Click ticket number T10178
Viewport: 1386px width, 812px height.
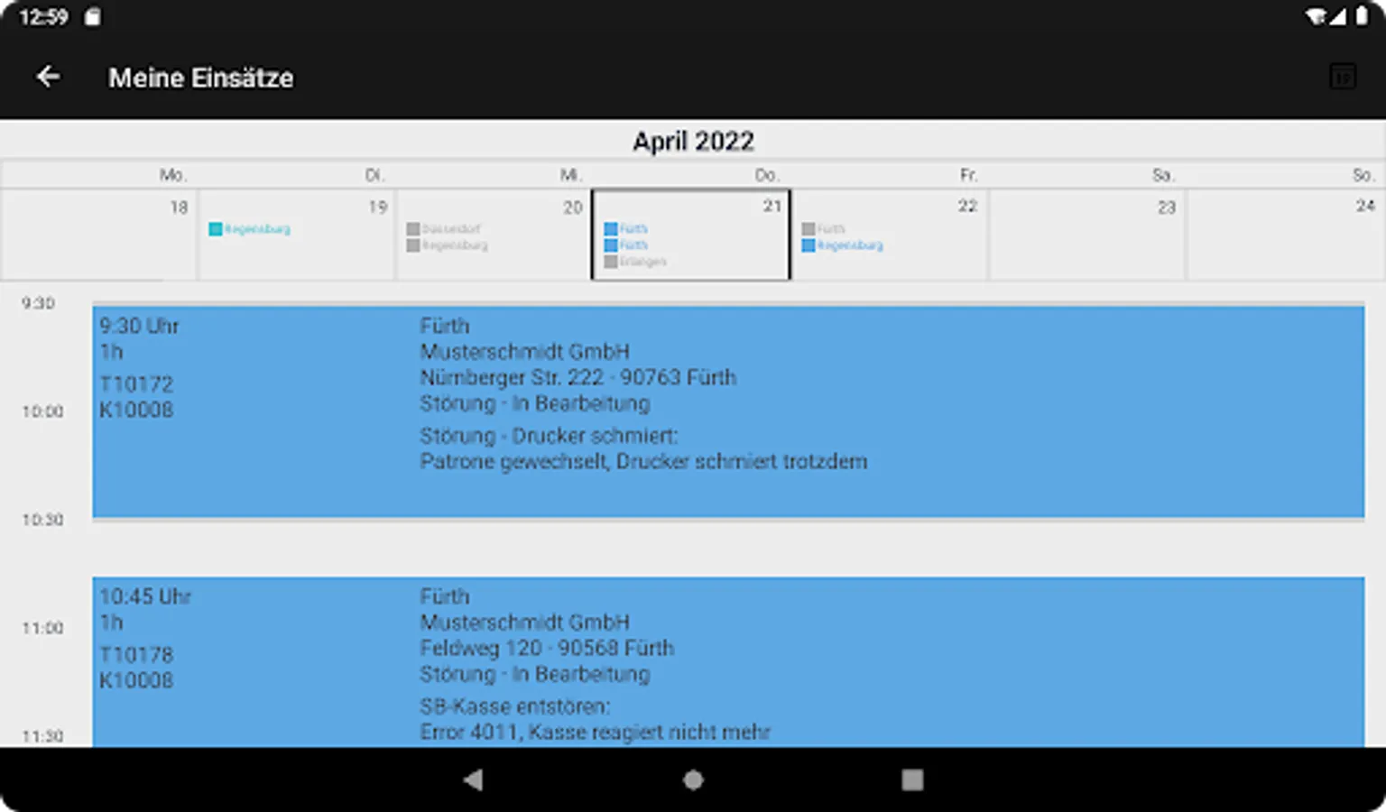[x=136, y=655]
